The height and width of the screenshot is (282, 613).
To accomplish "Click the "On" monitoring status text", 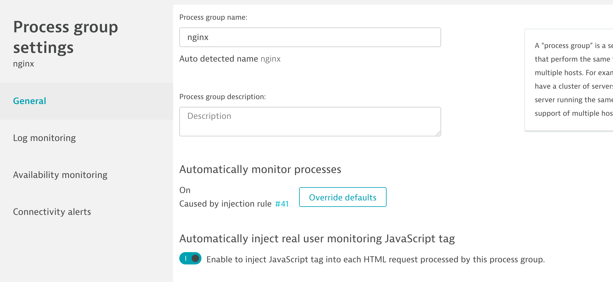I will pyautogui.click(x=185, y=190).
